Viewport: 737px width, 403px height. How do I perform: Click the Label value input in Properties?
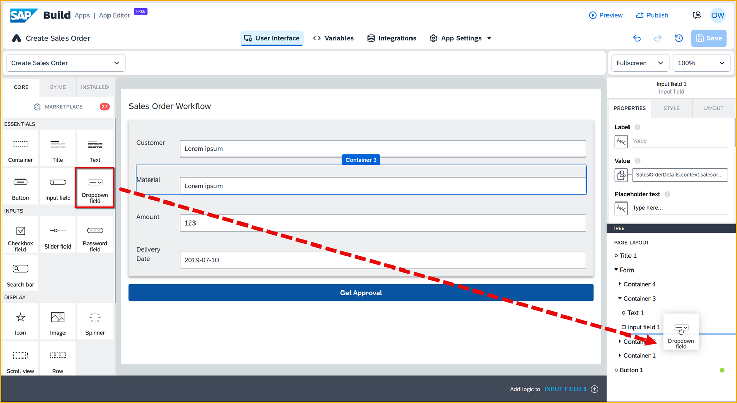680,141
